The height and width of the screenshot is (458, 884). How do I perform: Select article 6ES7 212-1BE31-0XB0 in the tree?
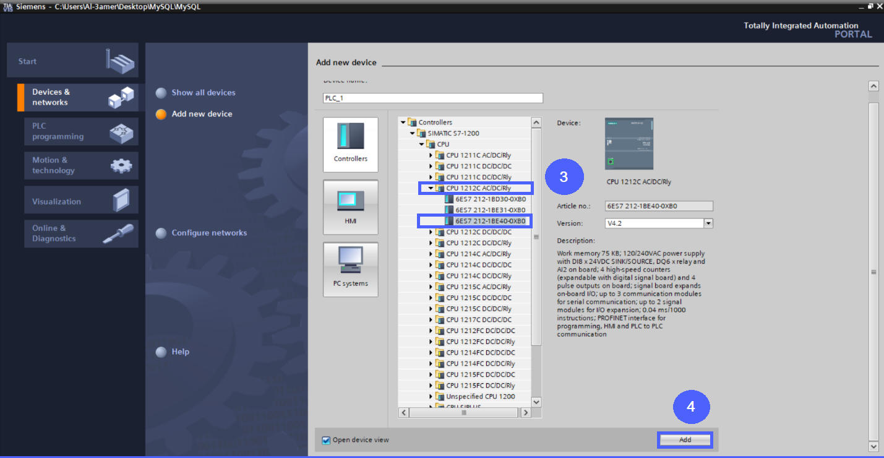(490, 210)
